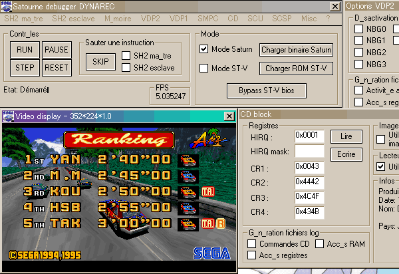Enable Commandes CD log checkbox
The image size is (399, 274).
click(251, 243)
